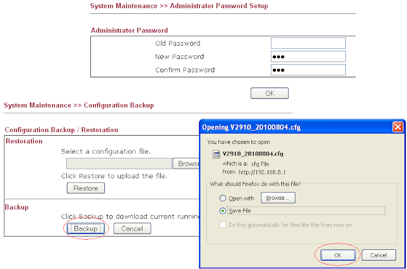Select the Open with radio option
This screenshot has width=407, height=269.
[223, 199]
